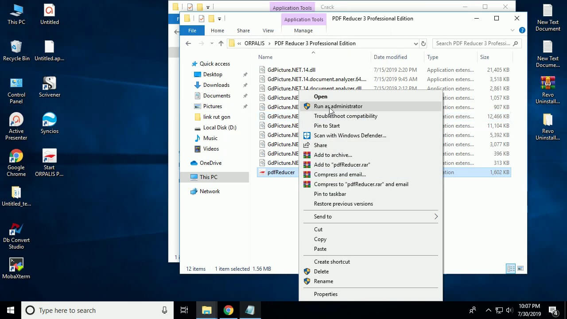Sort files by the Size column
Screen dimensions: 567x319
(x=495, y=57)
